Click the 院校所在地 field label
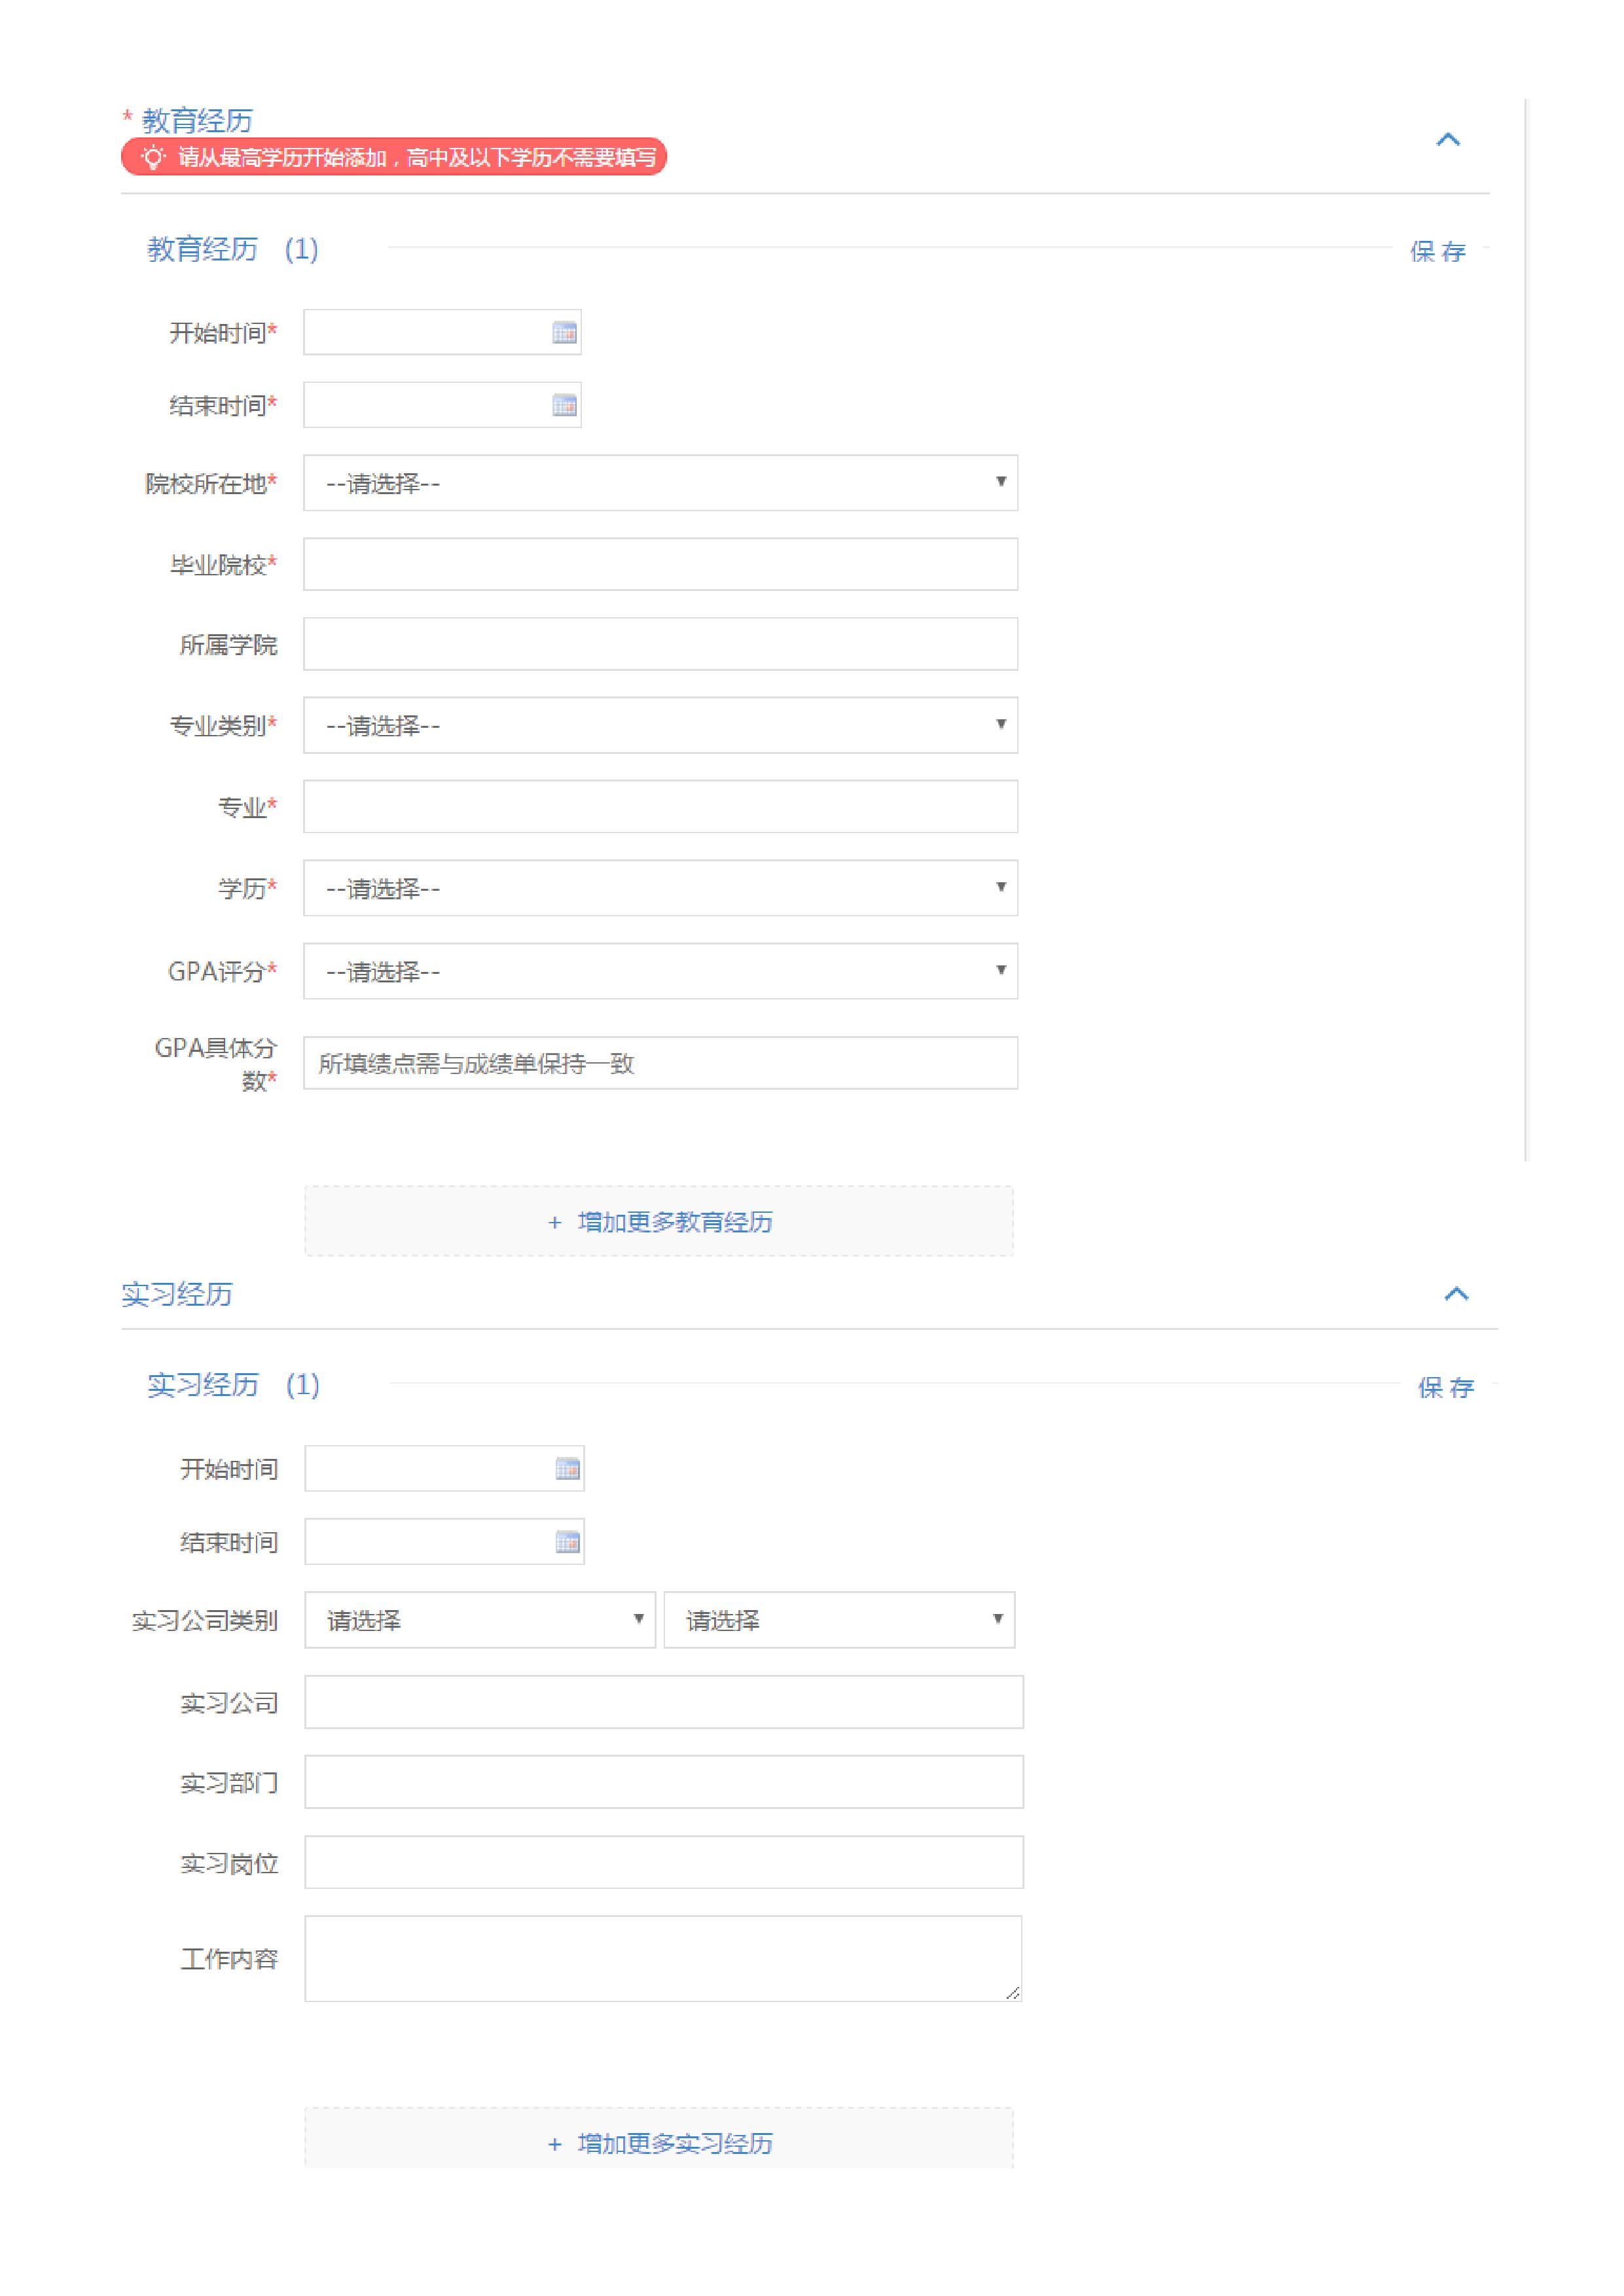1624x2296 pixels. coord(211,484)
